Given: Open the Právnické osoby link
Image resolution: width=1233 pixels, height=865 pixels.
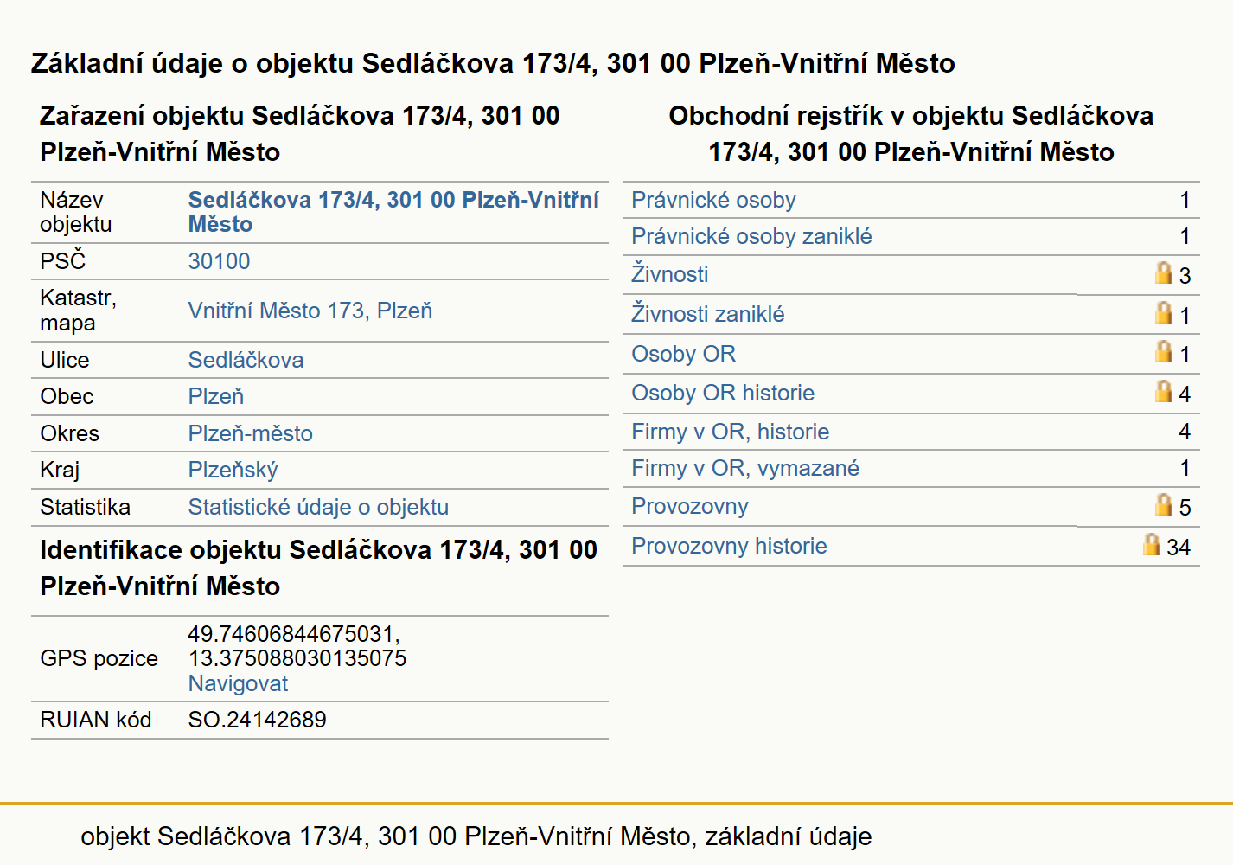Looking at the screenshot, I should tap(713, 200).
